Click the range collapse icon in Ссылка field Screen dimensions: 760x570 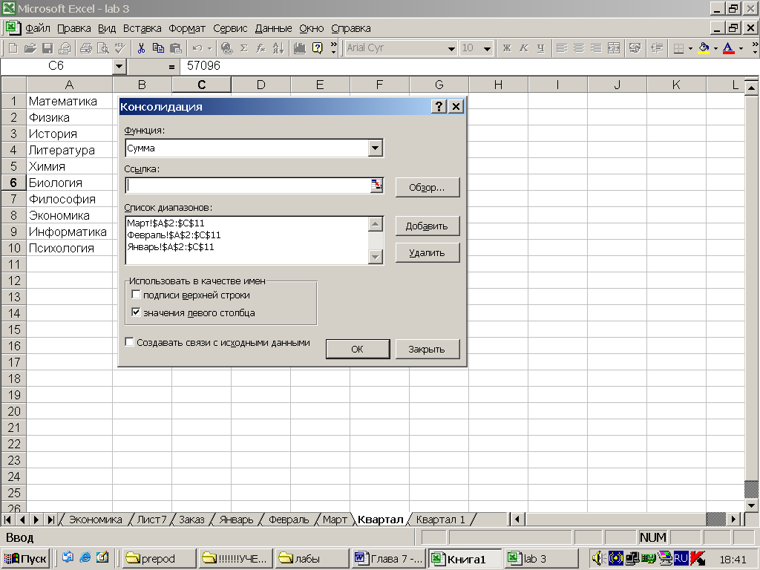click(376, 185)
